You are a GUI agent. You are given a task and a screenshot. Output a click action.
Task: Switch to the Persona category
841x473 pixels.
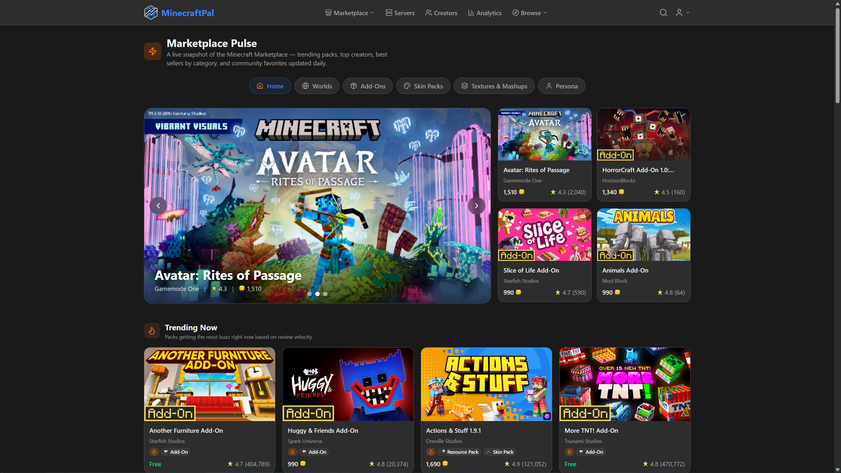[561, 86]
